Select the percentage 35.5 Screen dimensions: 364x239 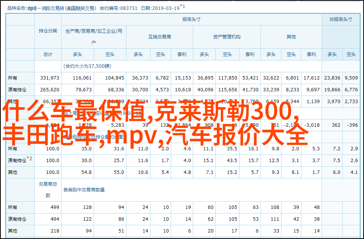pos(232,149)
